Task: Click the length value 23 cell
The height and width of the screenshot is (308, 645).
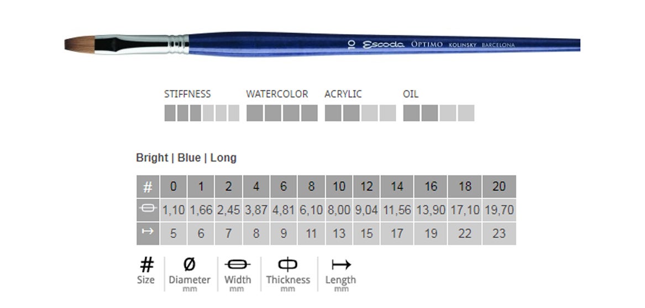Action: (x=499, y=233)
